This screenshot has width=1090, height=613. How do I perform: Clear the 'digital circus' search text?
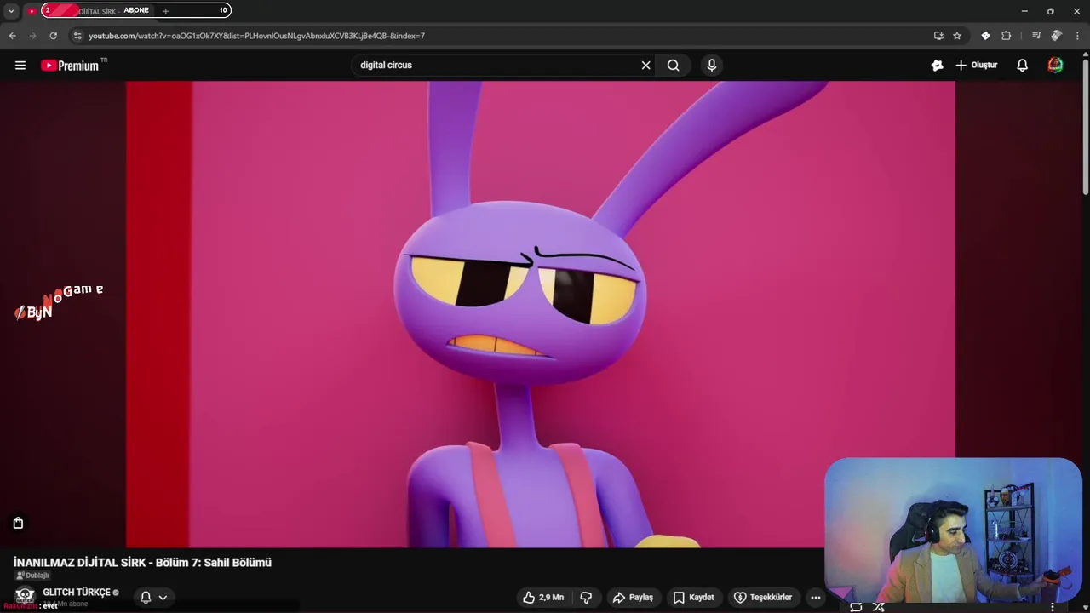pyautogui.click(x=645, y=66)
